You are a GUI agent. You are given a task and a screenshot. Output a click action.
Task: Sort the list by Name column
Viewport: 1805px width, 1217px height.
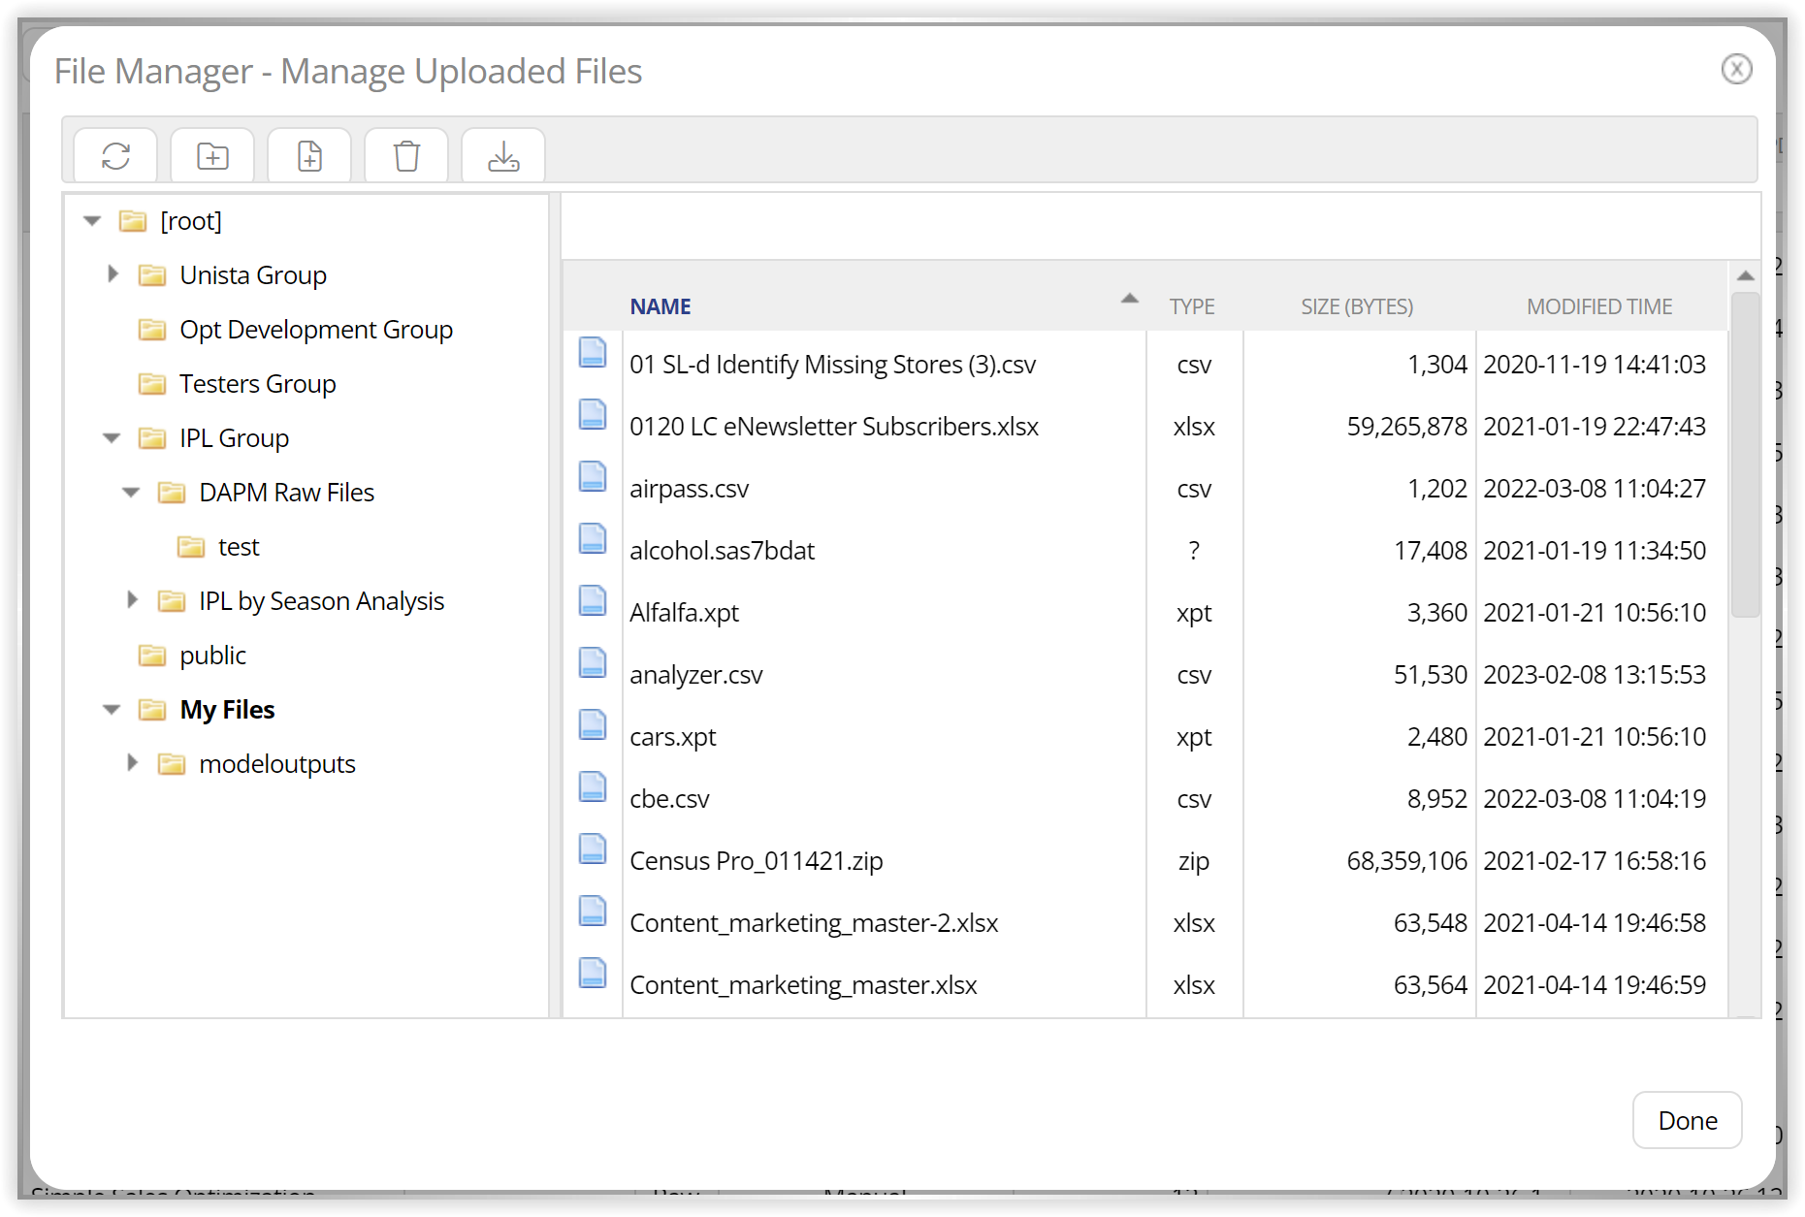660,306
